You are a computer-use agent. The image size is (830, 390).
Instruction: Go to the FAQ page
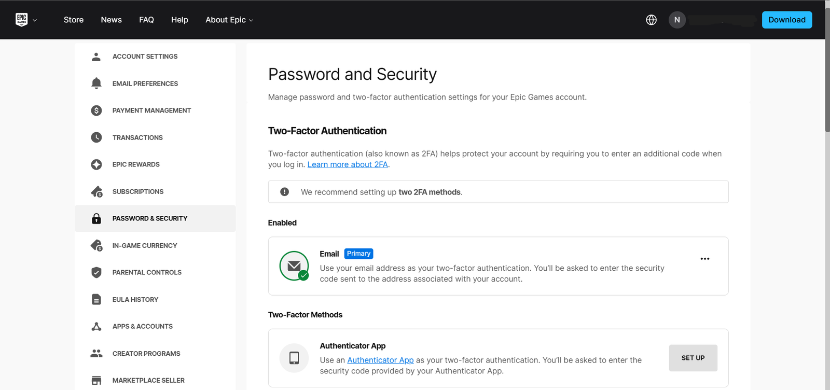[146, 20]
